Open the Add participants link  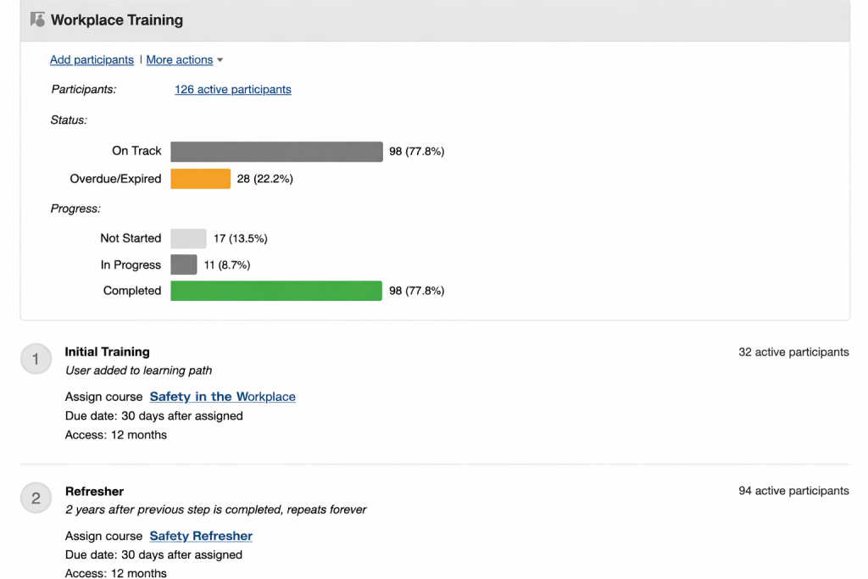coord(91,59)
